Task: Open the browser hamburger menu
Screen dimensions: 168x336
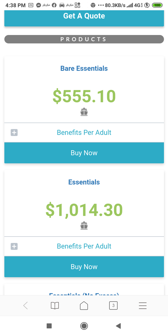Action: [143, 306]
